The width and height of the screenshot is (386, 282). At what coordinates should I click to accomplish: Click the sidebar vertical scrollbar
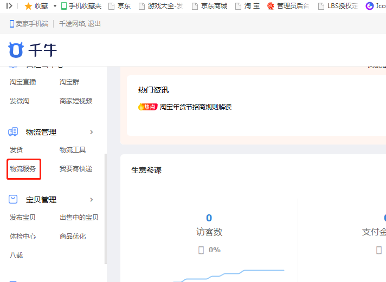106,209
